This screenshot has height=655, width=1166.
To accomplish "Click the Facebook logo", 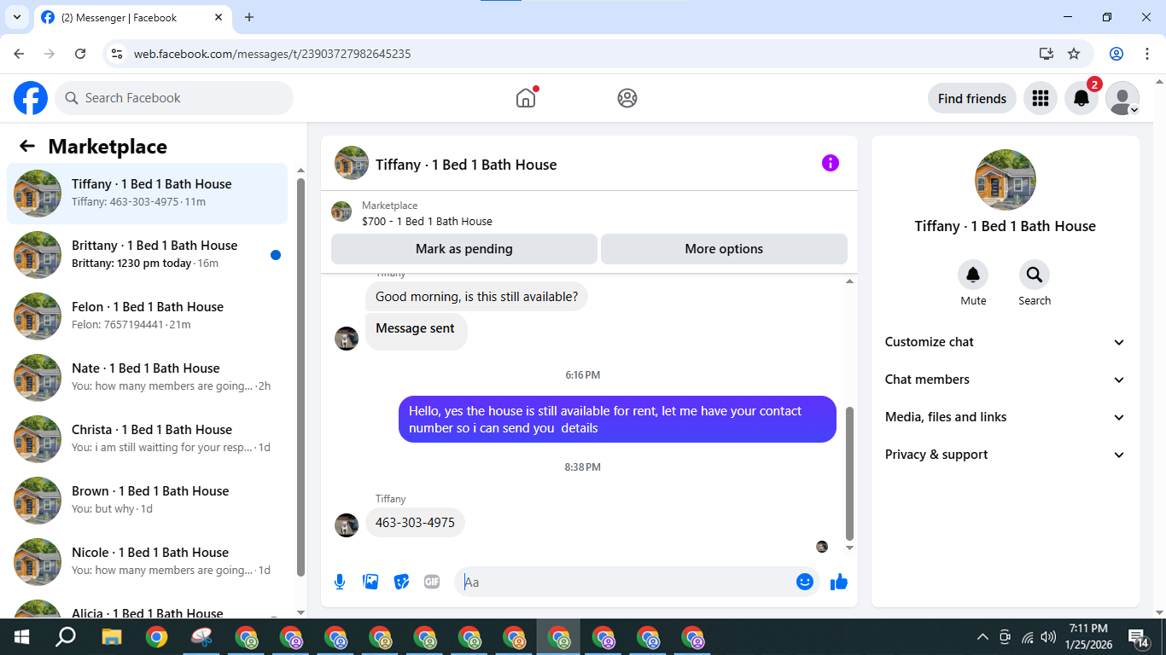I will 31,98.
